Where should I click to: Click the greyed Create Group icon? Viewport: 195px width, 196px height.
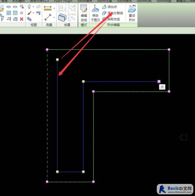[72, 8]
